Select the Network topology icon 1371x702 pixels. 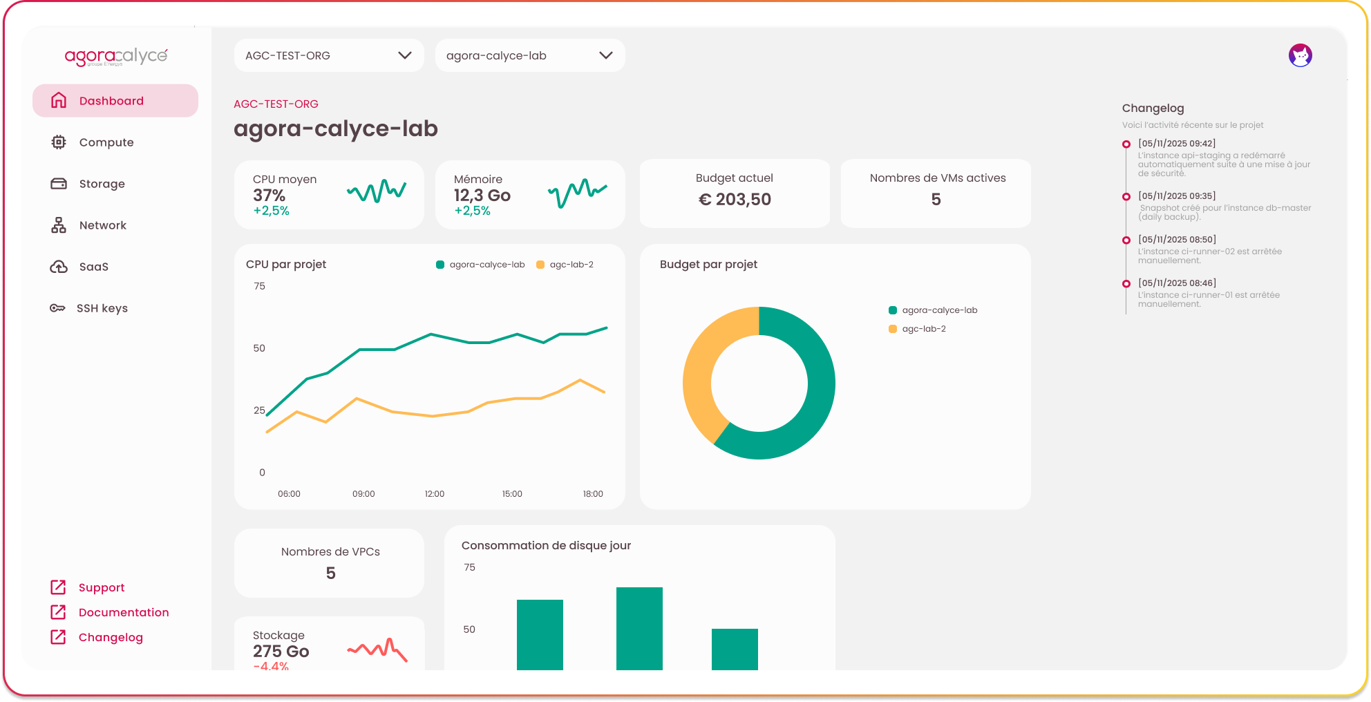(59, 225)
